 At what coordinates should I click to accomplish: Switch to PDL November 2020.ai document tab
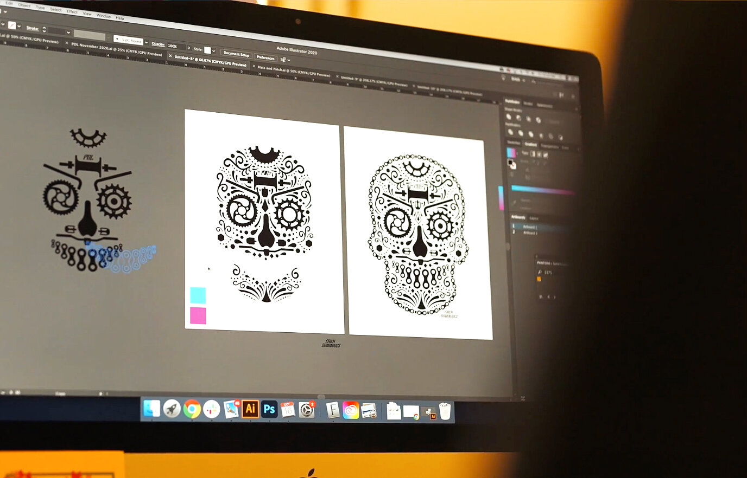click(x=117, y=50)
